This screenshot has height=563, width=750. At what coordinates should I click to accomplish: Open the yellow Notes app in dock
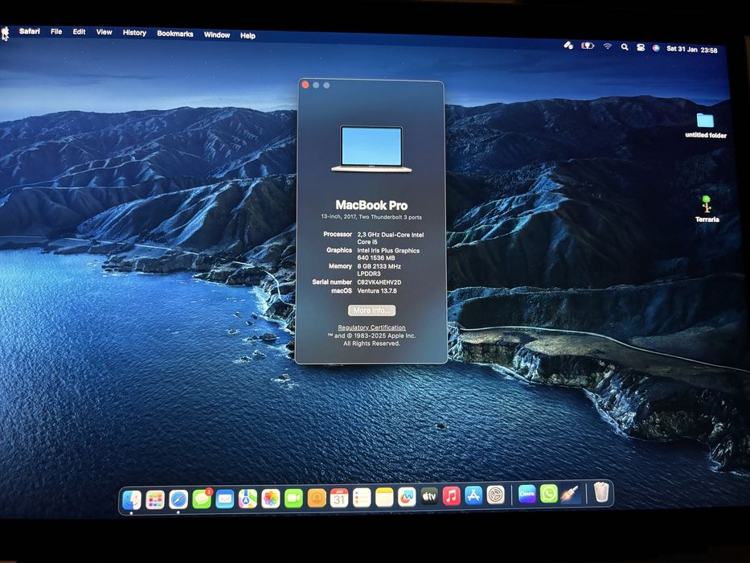(384, 497)
